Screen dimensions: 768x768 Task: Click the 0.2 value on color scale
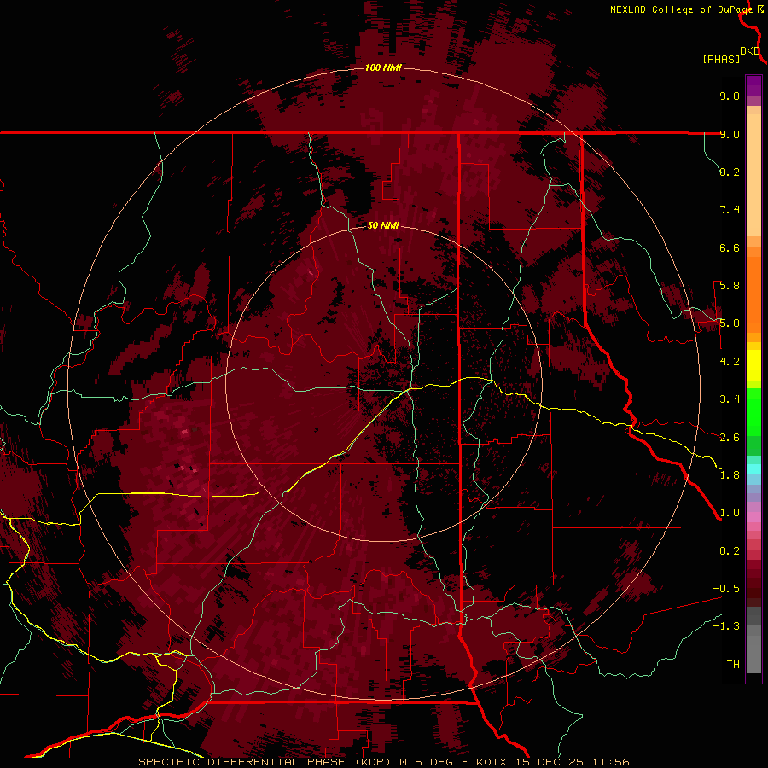click(x=730, y=551)
